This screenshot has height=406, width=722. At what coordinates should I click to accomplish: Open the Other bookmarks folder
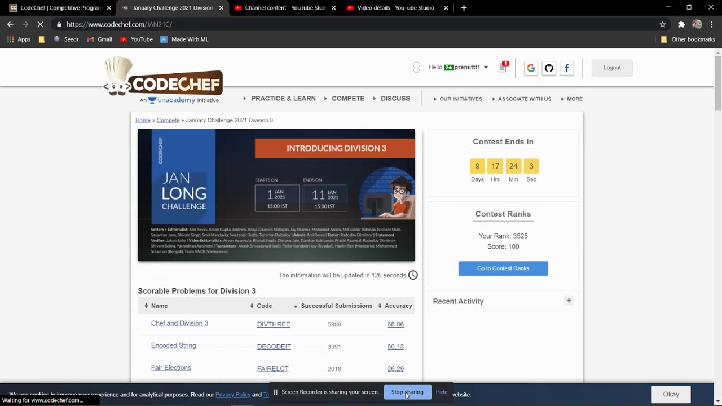pyautogui.click(x=688, y=39)
